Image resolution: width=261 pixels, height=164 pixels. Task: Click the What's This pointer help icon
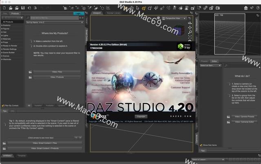(x=252, y=8)
